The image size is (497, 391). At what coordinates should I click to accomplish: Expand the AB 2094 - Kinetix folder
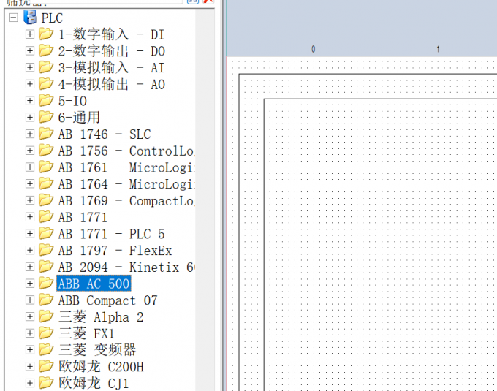30,267
